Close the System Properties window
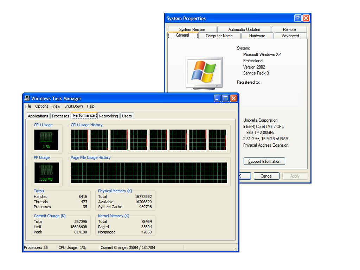Viewport: 360px width, 270px height. (306, 18)
